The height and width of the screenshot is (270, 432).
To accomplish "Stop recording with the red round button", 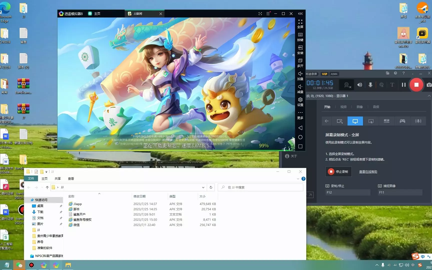I will click(x=416, y=85).
